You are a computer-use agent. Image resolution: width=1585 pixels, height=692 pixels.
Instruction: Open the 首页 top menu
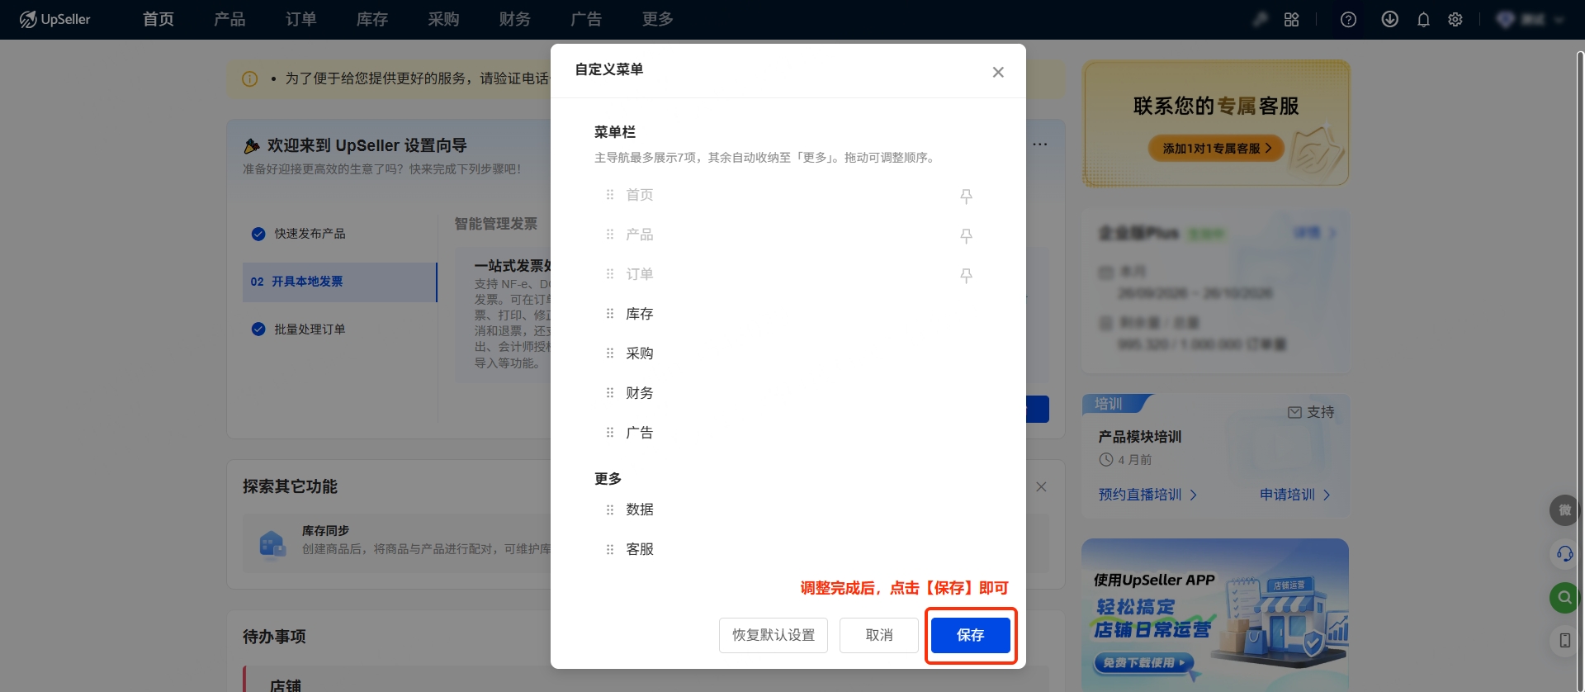click(158, 19)
